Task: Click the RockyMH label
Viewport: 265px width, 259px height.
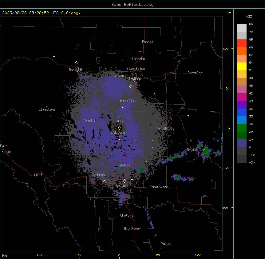Action: pyautogui.click(x=75, y=70)
